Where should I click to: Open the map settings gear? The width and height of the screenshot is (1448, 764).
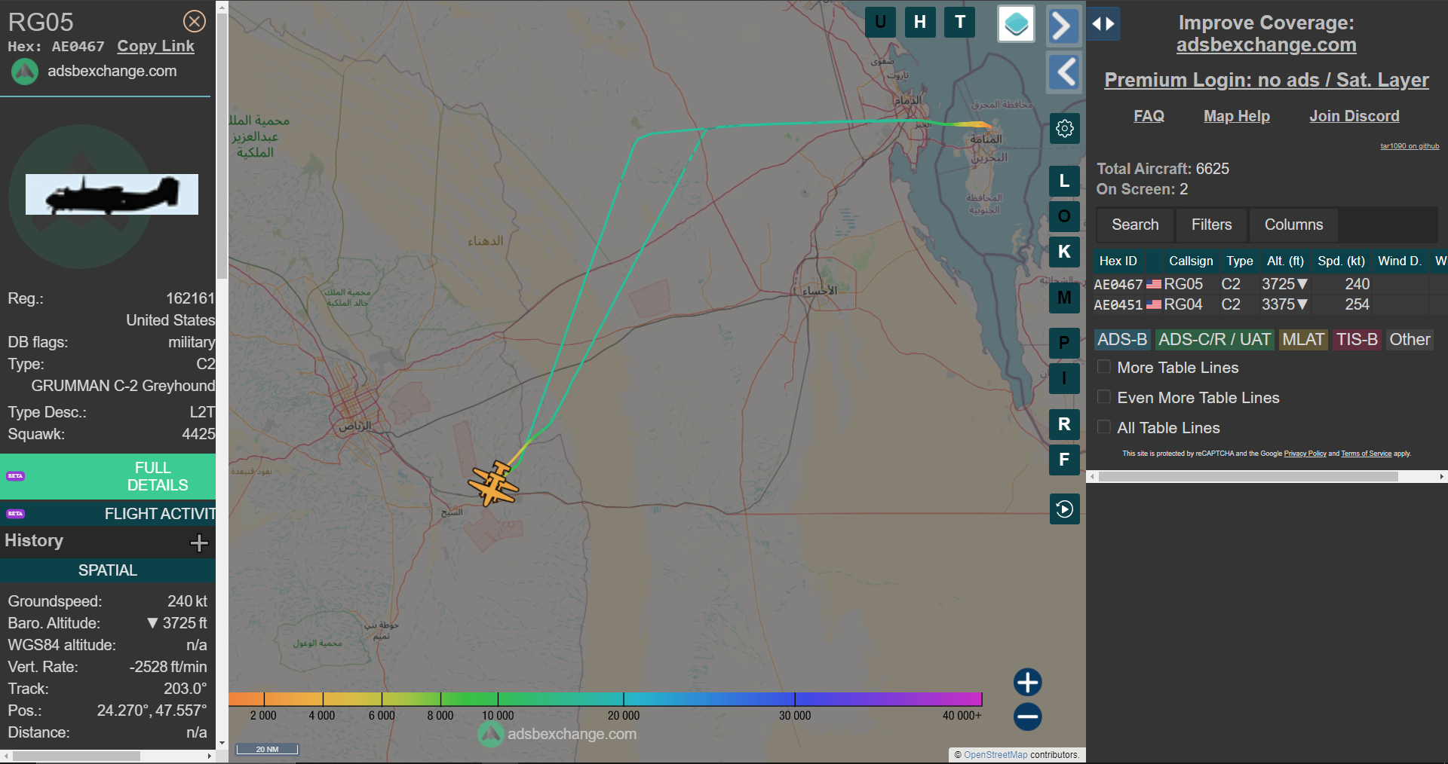1064,128
